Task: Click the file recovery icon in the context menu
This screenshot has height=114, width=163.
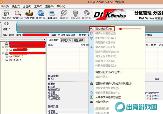Action: [x=91, y=84]
